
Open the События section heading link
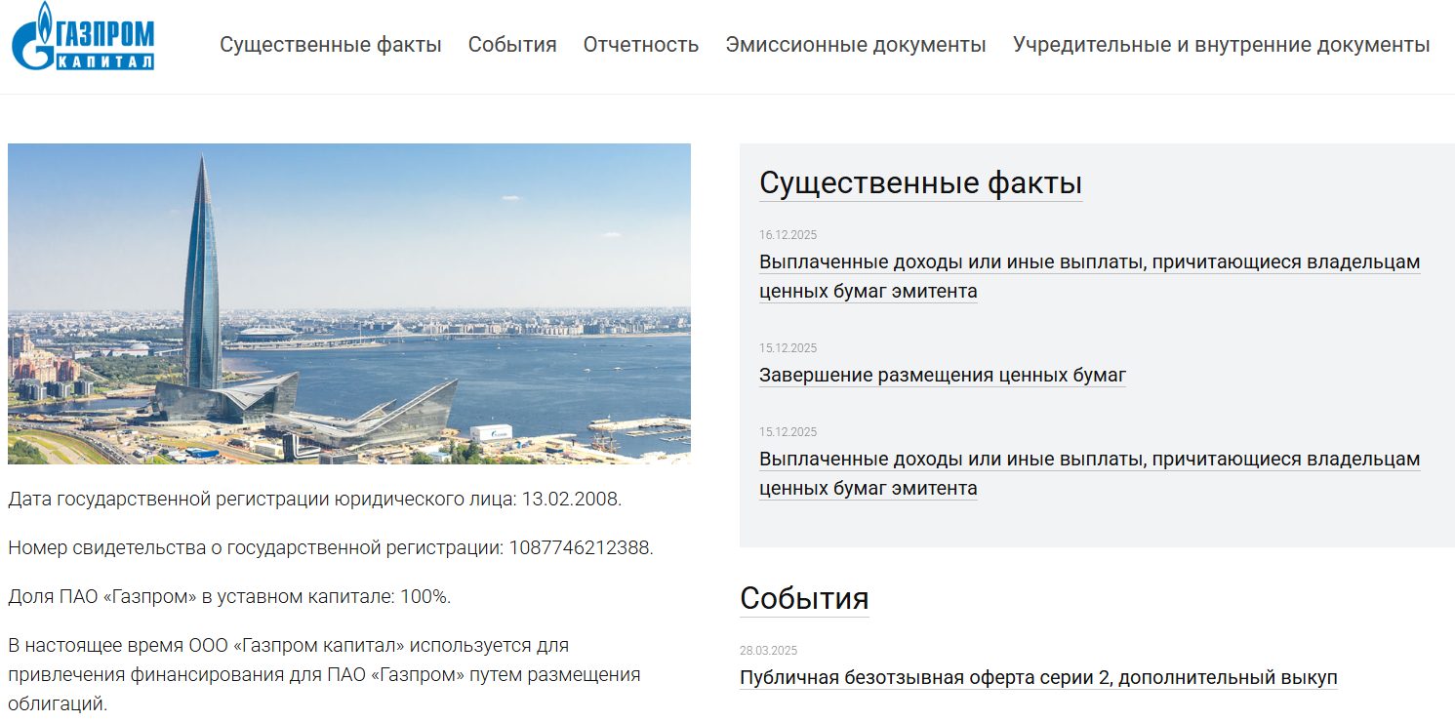[804, 598]
